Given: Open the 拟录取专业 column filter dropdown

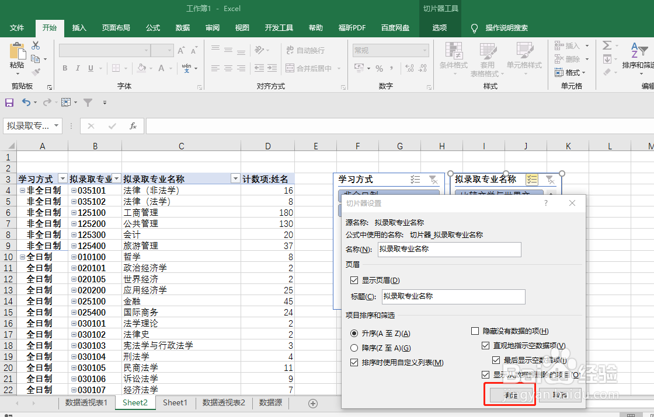Looking at the screenshot, I should (117, 178).
